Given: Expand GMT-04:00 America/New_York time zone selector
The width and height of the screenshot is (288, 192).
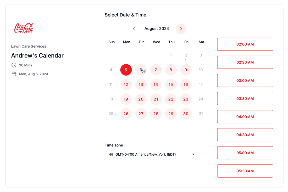Looking at the screenshot, I should pos(152,154).
